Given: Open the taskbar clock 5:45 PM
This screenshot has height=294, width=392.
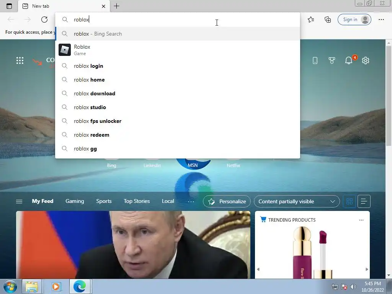Looking at the screenshot, I should 372,287.
